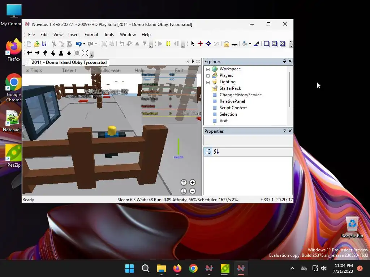Click the Rotate selection icon
Image resolution: width=370 pixels, height=277 pixels.
tap(122, 44)
